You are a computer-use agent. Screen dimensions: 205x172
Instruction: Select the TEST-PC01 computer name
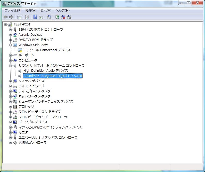pyautogui.click(x=22, y=24)
